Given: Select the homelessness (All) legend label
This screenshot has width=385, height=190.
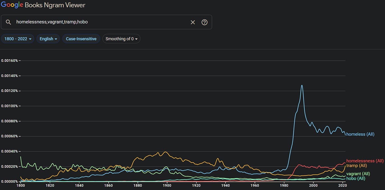Looking at the screenshot, I should click(365, 161).
